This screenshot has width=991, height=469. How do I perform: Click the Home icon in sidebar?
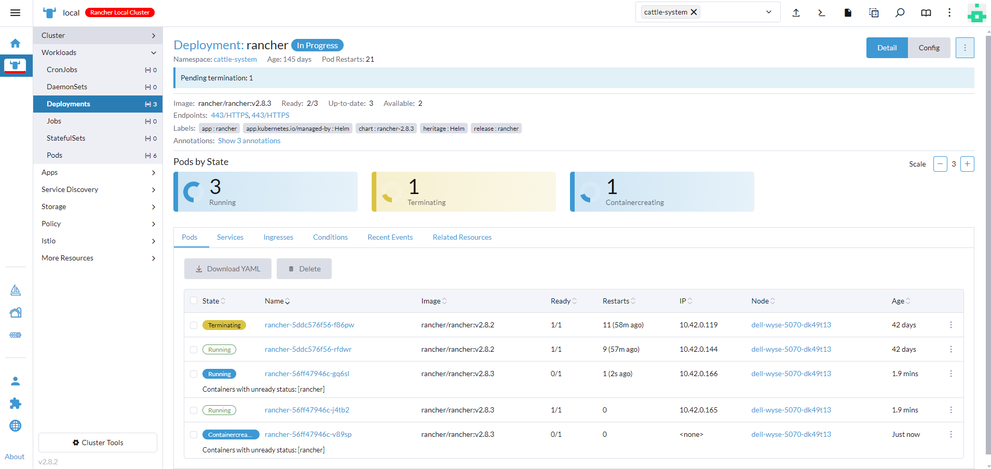pyautogui.click(x=16, y=44)
